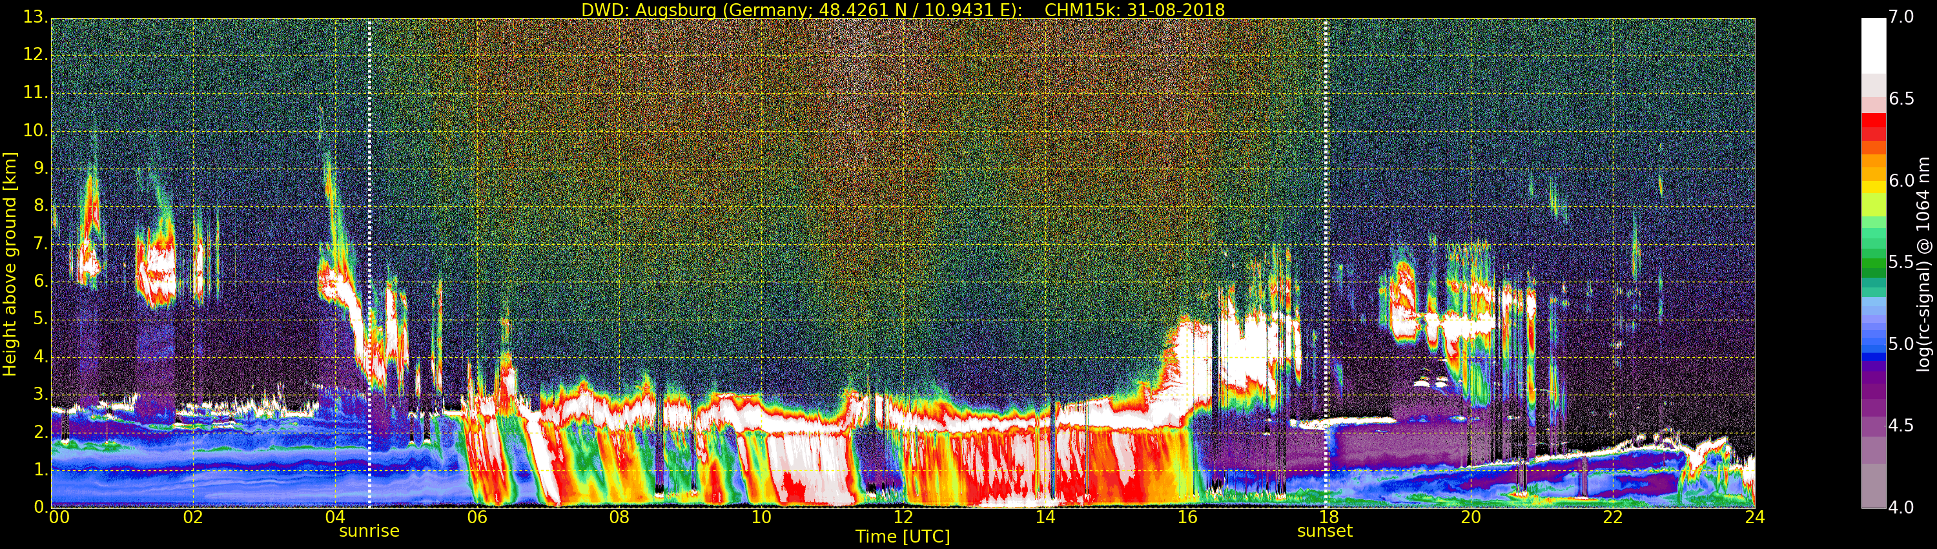Select the "6.0" colorbar tick label
Image resolution: width=1937 pixels, height=549 pixels.
[1901, 180]
